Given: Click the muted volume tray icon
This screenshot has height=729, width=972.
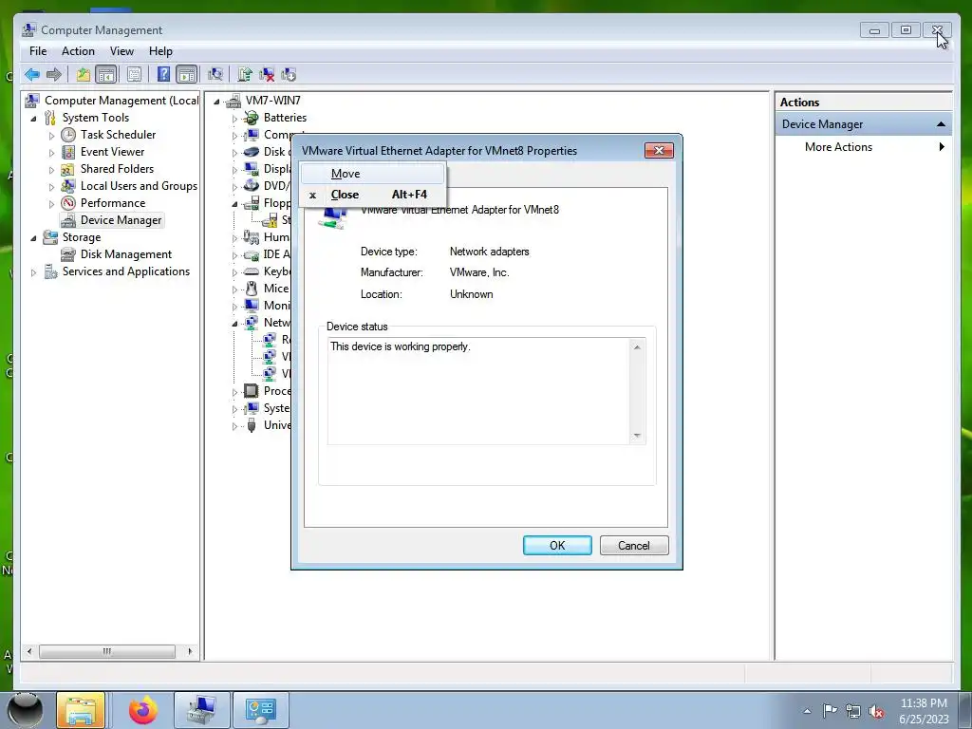Looking at the screenshot, I should tap(876, 712).
